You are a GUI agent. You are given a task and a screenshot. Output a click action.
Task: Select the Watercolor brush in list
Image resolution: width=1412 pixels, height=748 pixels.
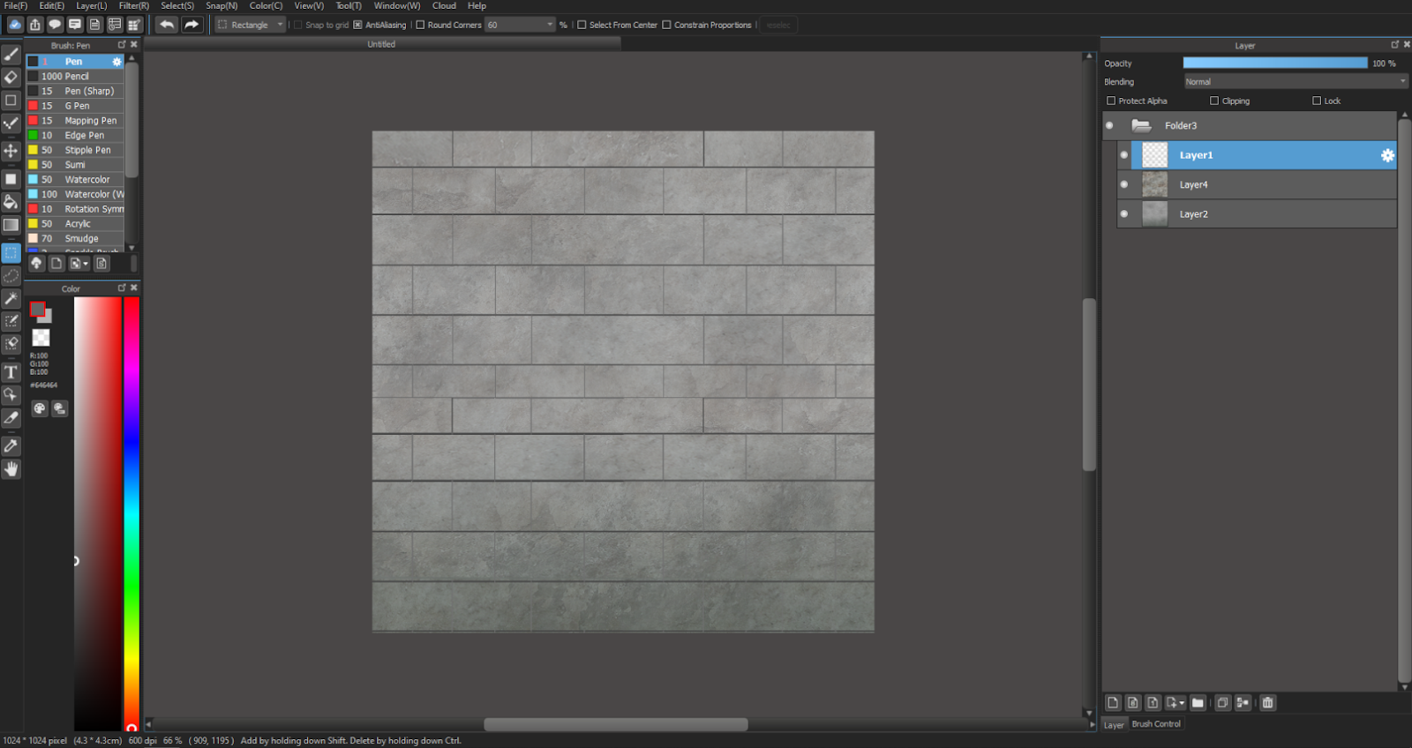(86, 179)
